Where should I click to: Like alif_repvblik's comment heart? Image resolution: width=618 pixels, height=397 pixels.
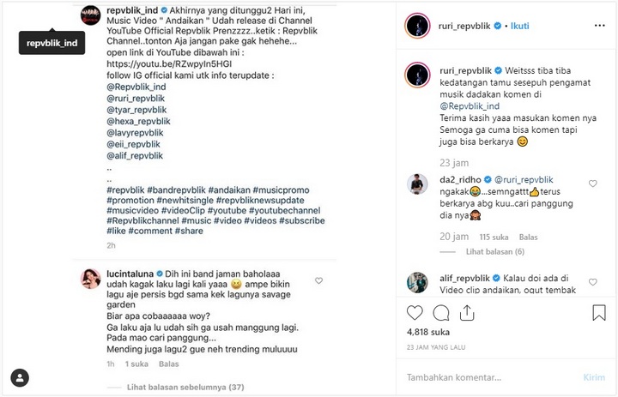[x=592, y=280]
